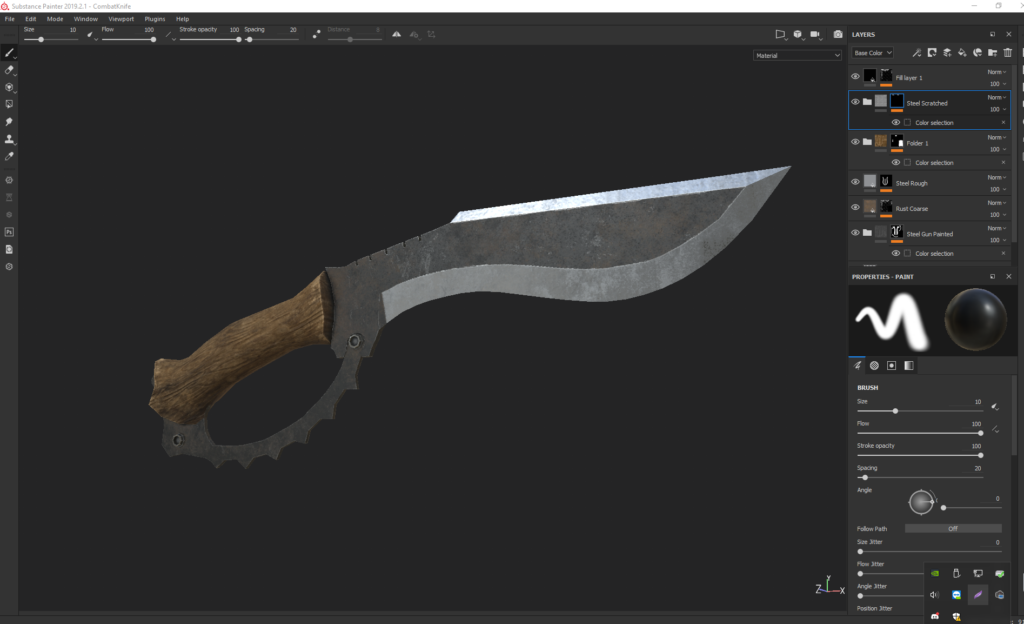Open the Window menu
The height and width of the screenshot is (624, 1024).
click(86, 19)
